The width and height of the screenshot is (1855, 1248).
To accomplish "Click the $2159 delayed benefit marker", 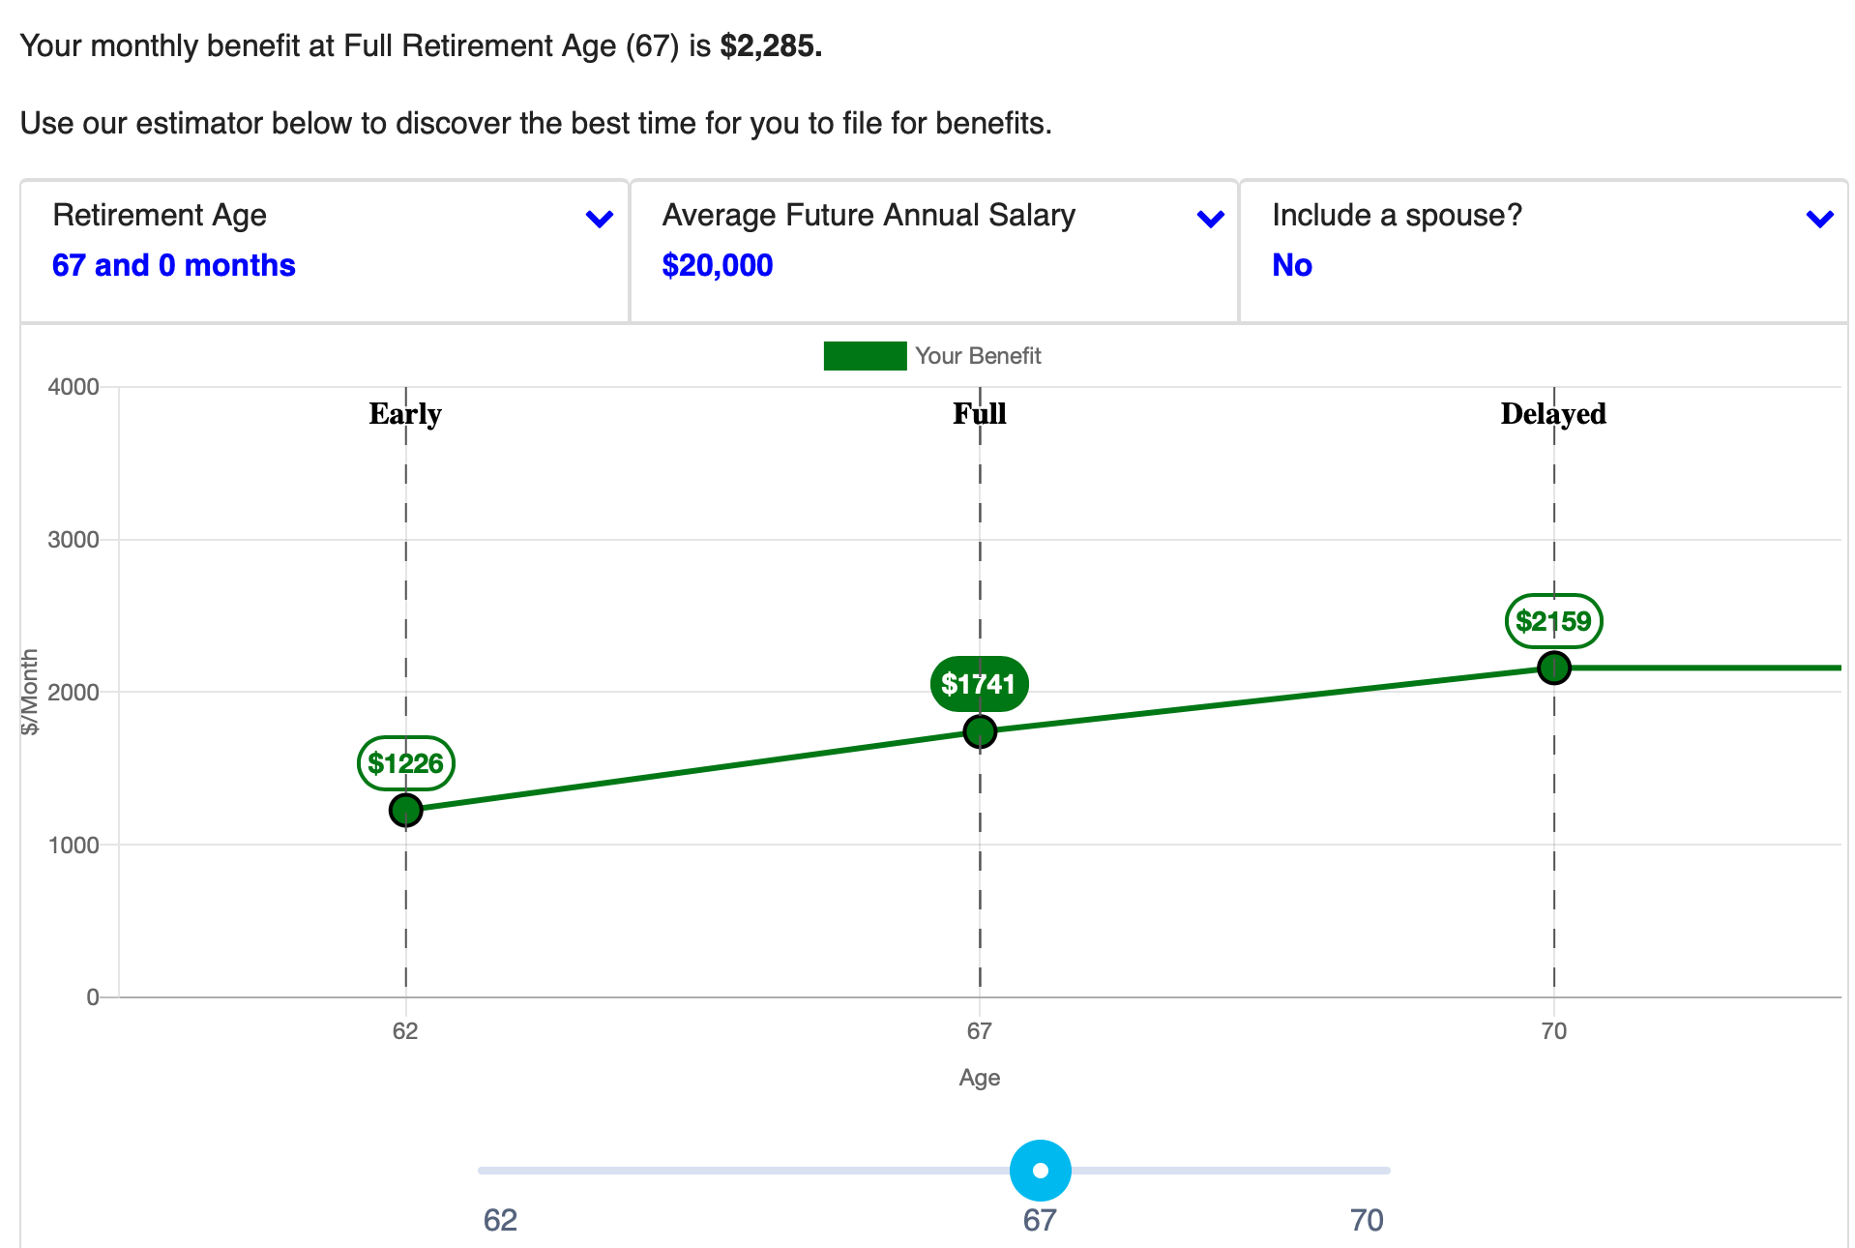I will [x=1554, y=622].
